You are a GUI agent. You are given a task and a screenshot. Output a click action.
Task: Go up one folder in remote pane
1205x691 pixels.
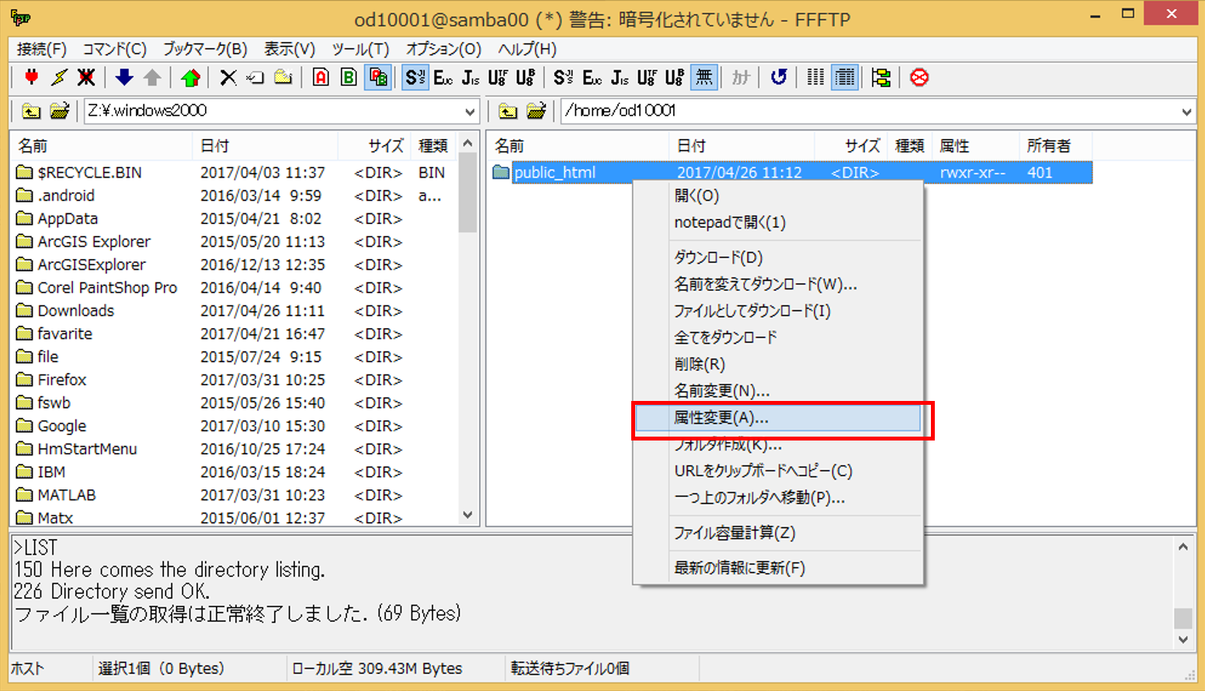coord(508,111)
